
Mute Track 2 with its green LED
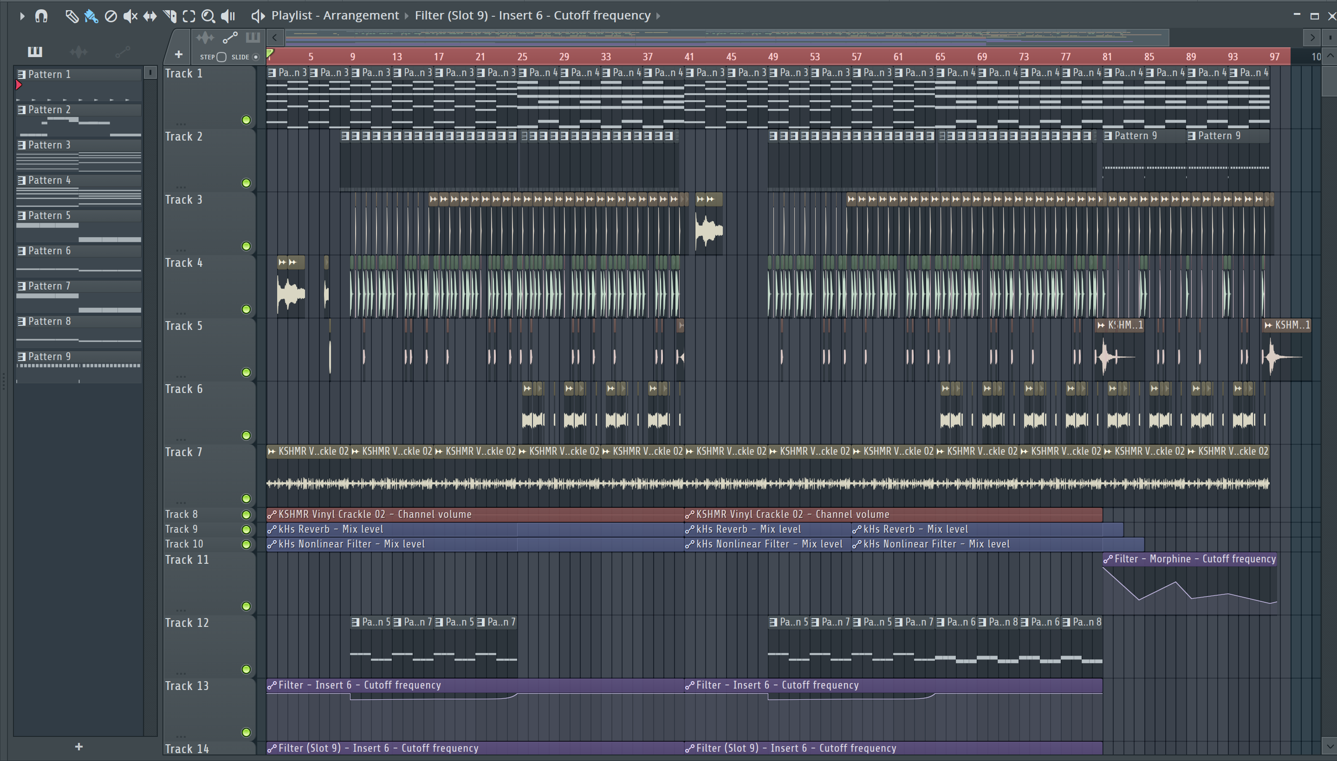pos(246,183)
